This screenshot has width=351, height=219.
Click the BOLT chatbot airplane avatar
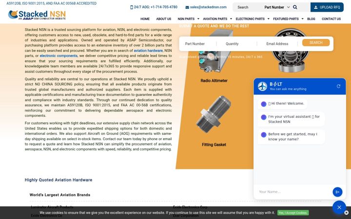tap(262, 86)
